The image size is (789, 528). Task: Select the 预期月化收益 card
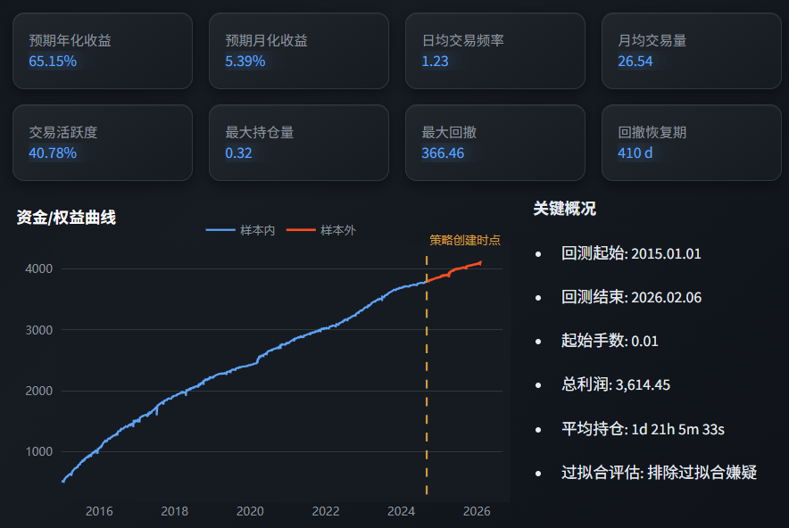299,51
